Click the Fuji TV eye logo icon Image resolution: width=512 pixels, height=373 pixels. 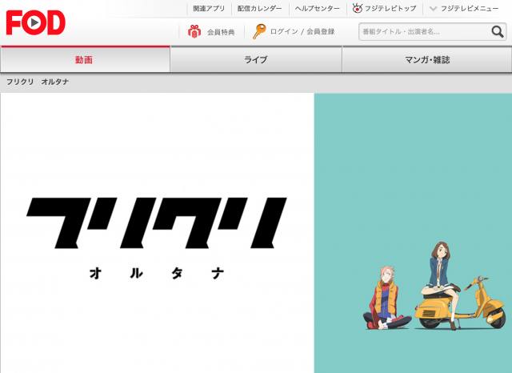point(357,9)
